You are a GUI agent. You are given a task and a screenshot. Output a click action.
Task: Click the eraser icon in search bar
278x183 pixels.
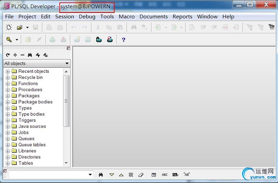point(141,174)
